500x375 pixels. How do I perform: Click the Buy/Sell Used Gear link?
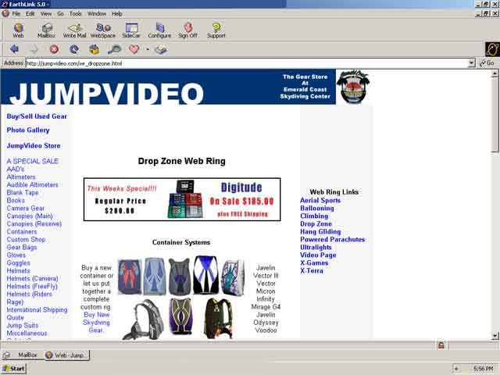coord(37,116)
